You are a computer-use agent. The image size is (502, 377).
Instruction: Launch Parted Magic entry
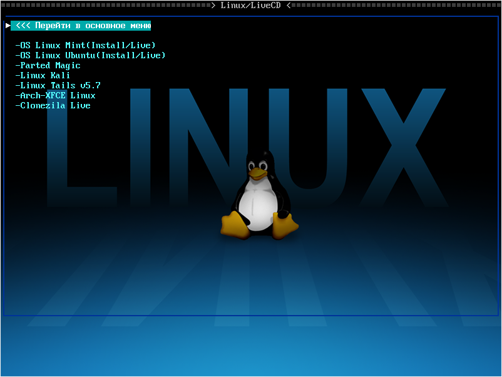coord(48,65)
